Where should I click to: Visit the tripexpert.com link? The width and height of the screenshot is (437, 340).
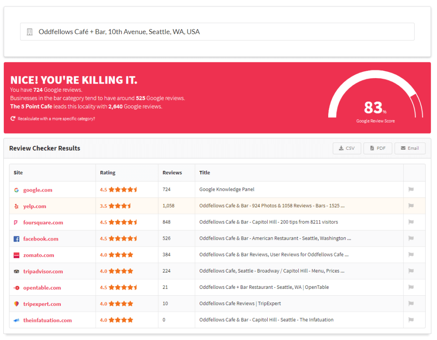click(x=42, y=304)
